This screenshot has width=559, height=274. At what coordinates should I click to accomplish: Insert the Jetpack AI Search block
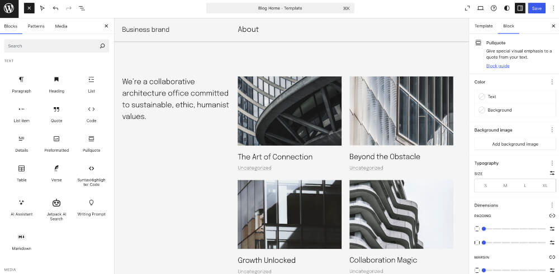pyautogui.click(x=56, y=209)
